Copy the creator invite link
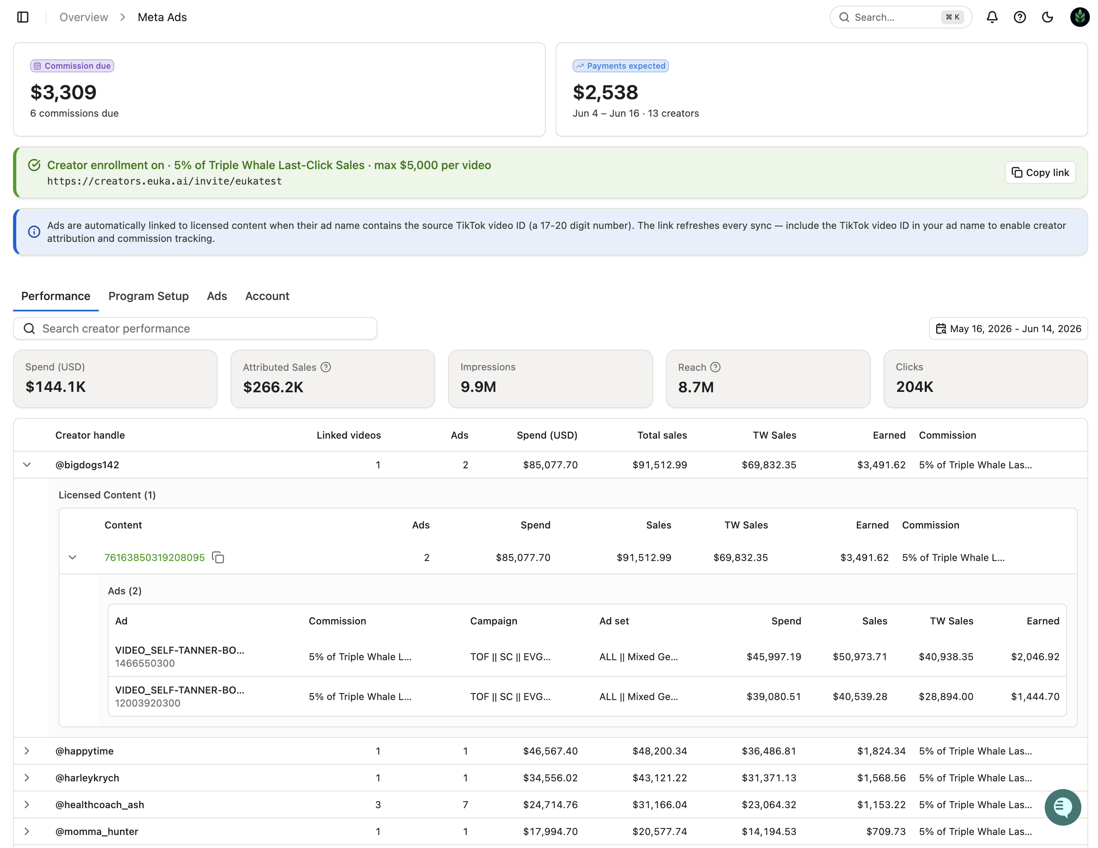Screen dimensions: 1098x848 1040,172
